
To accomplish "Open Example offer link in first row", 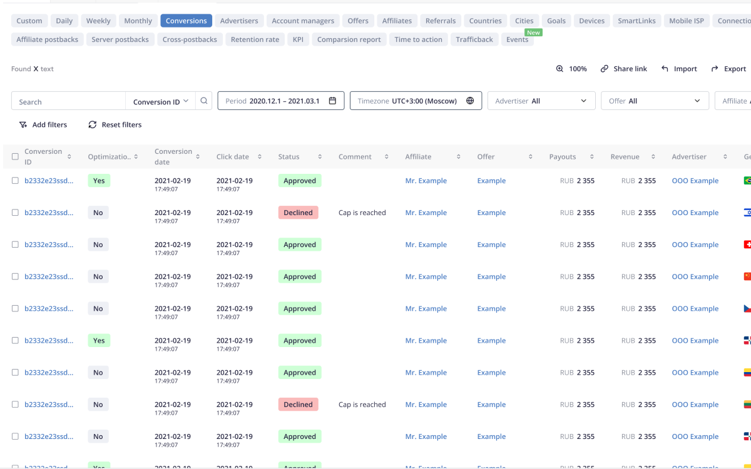I will coord(491,181).
